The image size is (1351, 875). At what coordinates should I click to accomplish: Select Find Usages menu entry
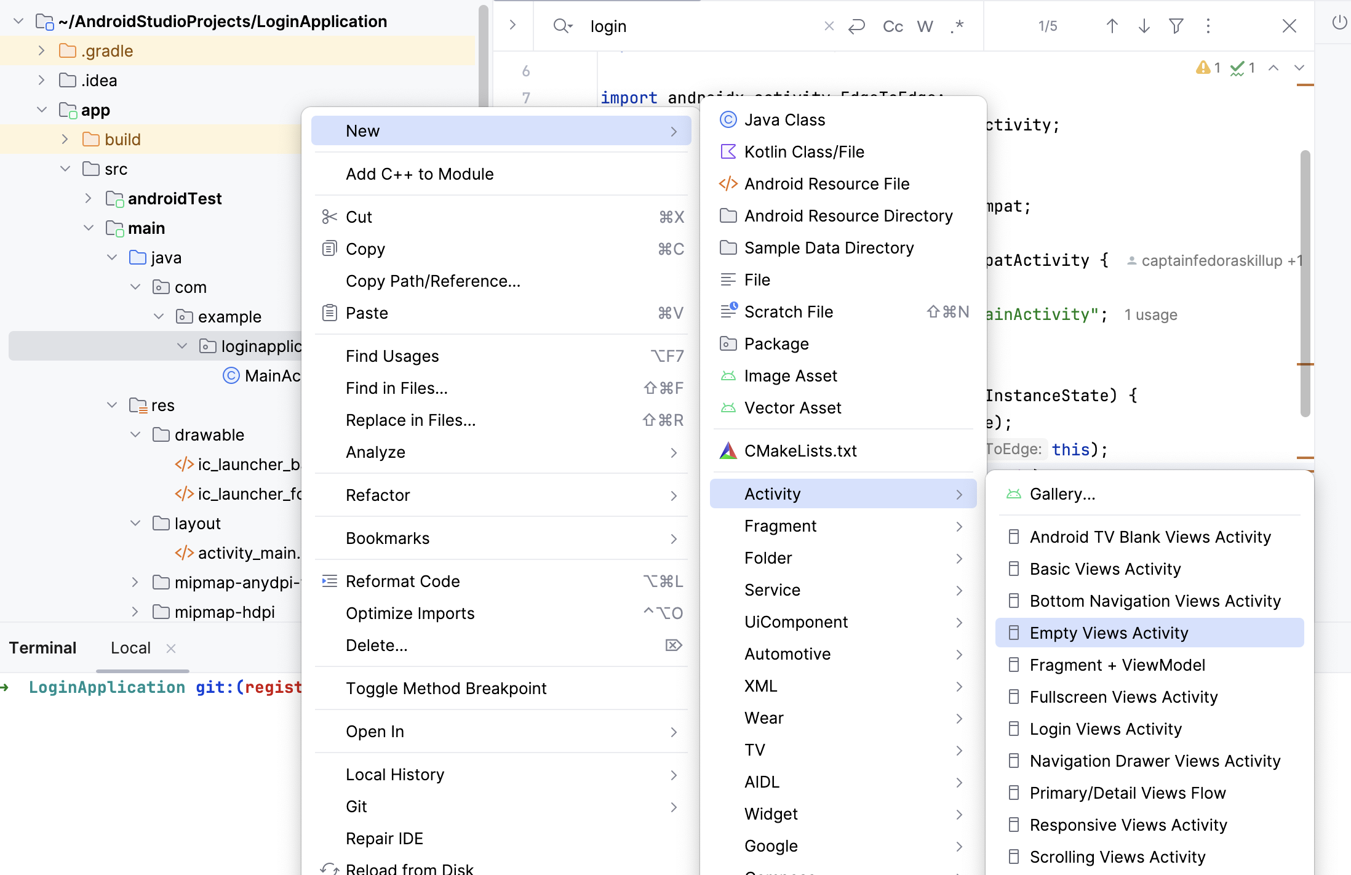501,356
